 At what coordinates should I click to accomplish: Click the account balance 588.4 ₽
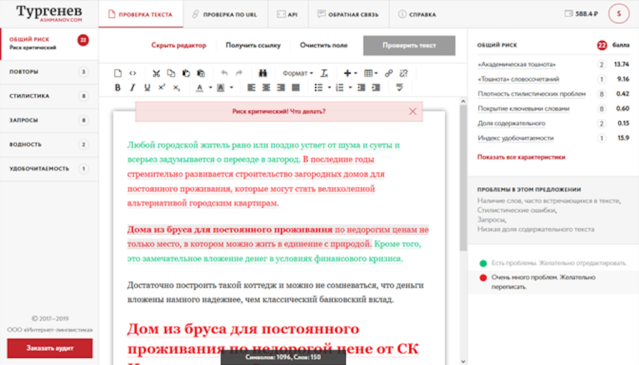[582, 14]
